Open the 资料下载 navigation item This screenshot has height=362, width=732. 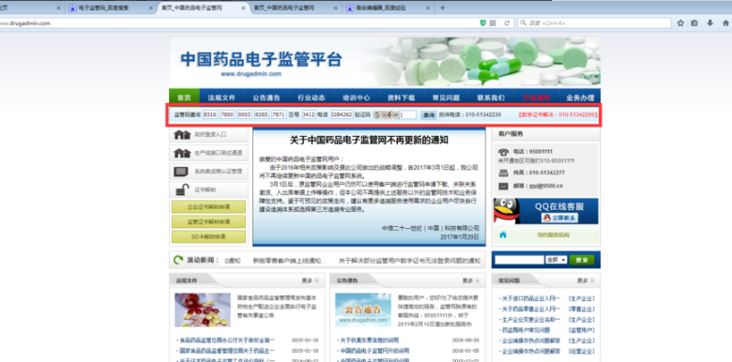pyautogui.click(x=401, y=98)
